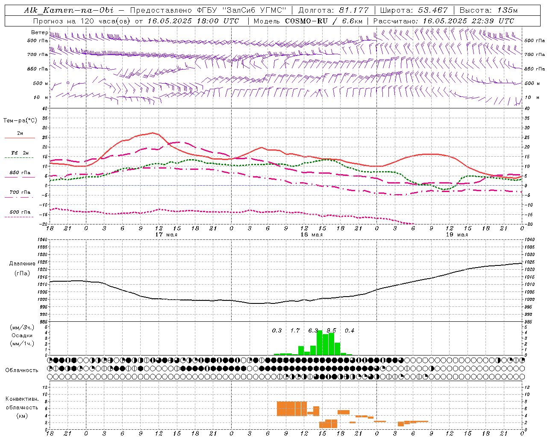
Task: Click the calculation time Рассчитано: 16.05.2025 22:39 UTC
Action: [x=444, y=21]
